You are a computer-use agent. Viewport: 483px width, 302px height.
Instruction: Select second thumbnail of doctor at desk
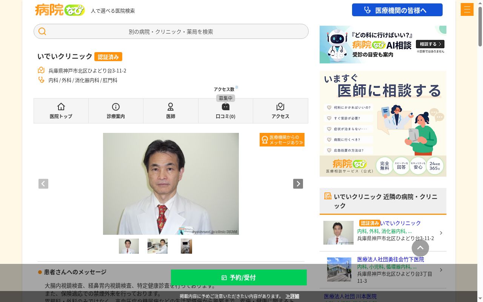(157, 246)
